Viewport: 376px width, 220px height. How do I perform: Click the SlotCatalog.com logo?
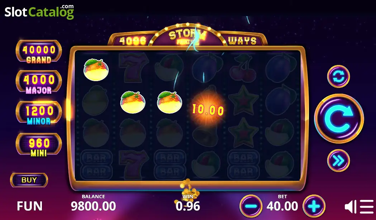(39, 12)
